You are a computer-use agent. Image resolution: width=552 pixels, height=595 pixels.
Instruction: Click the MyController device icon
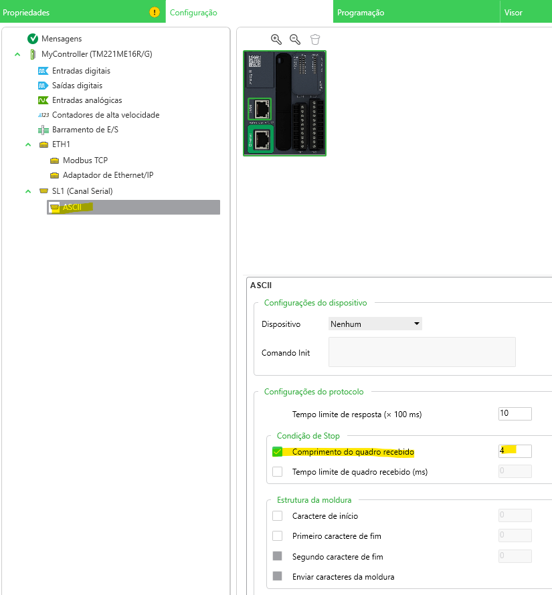pyautogui.click(x=33, y=54)
